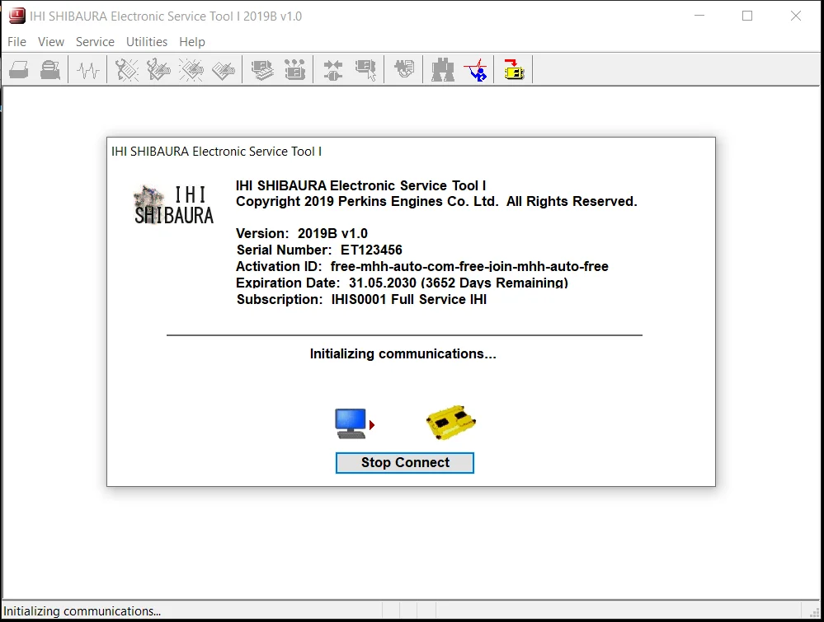Click the binoculars search toolbar icon
This screenshot has height=622, width=824.
pos(442,70)
